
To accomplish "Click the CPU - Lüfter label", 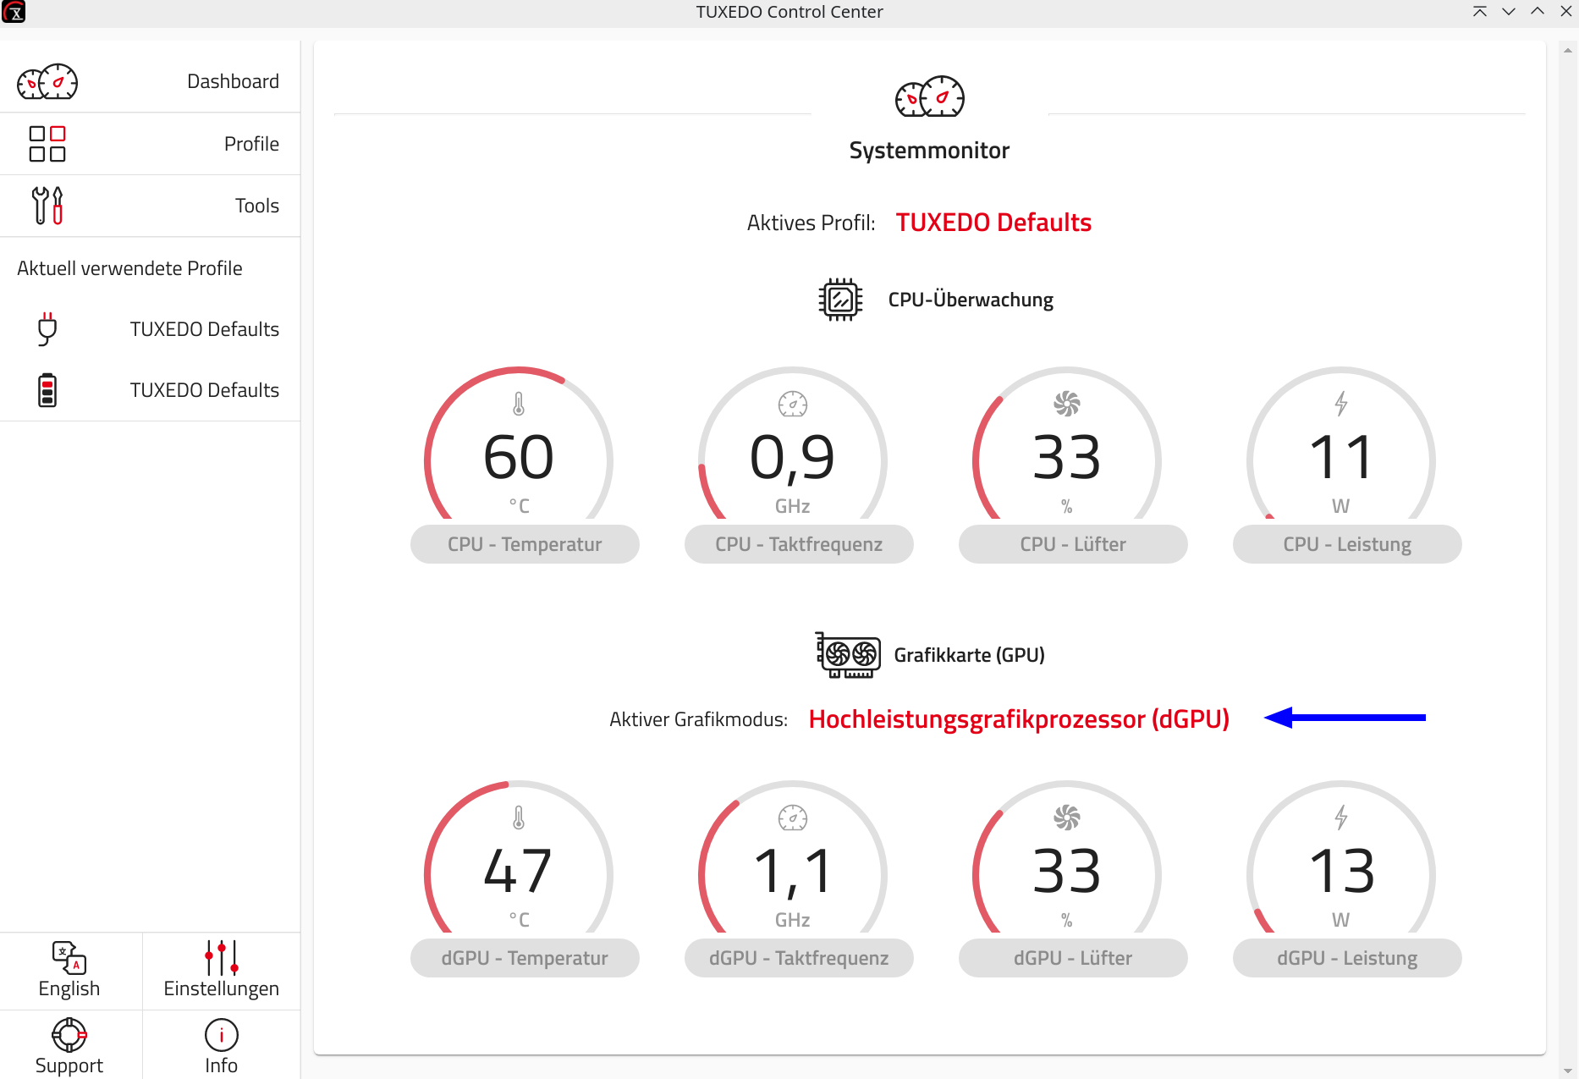I will pos(1073,544).
